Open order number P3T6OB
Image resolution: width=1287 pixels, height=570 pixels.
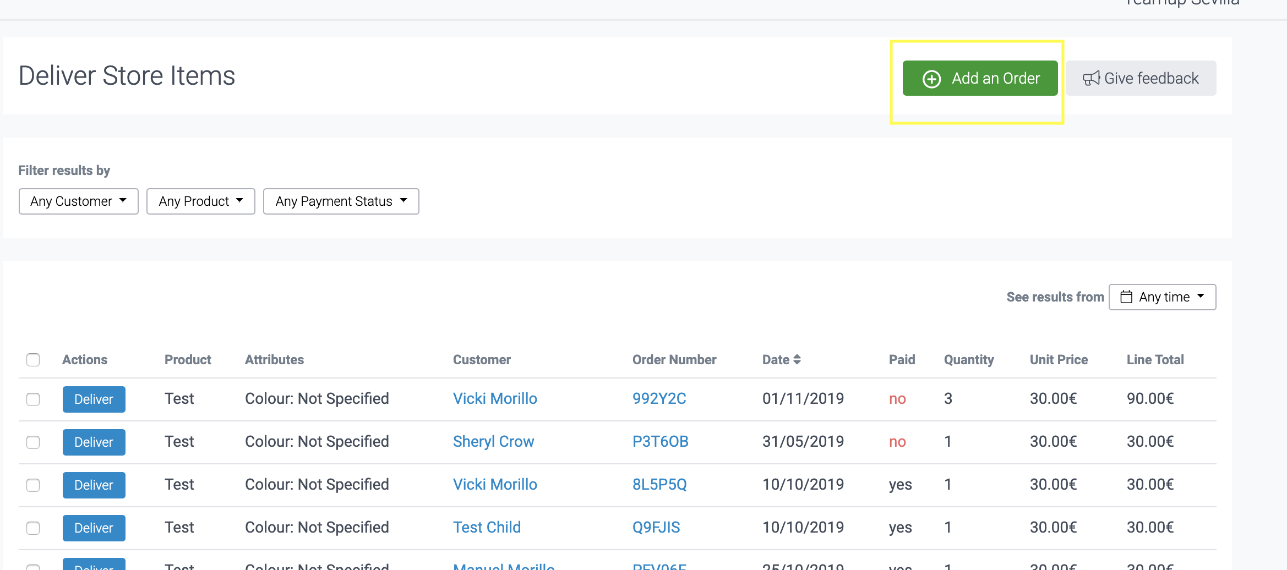coord(660,442)
